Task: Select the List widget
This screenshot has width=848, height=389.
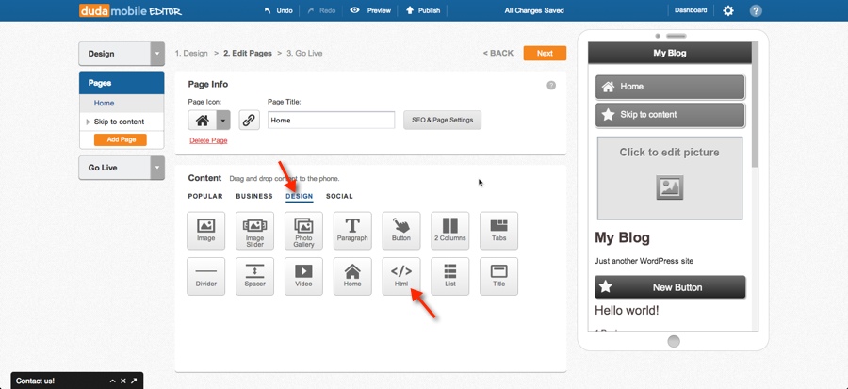Action: 449,276
